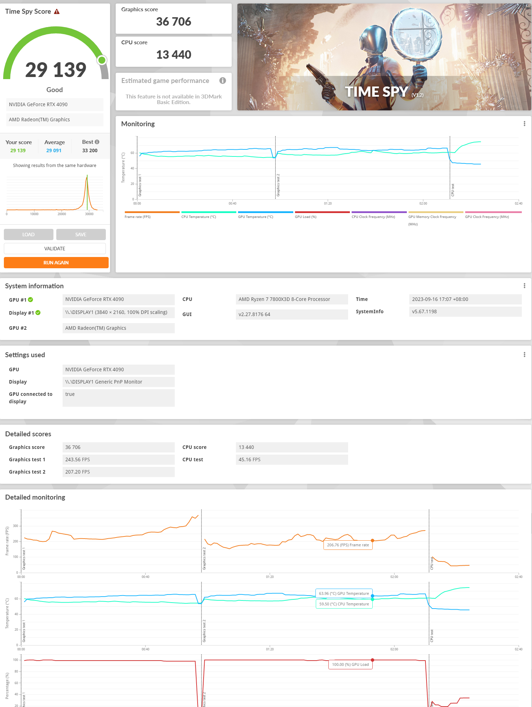Viewport: 532px width, 707px height.
Task: Toggle the GPU Clock Frequency legend item
Action: [x=493, y=214]
